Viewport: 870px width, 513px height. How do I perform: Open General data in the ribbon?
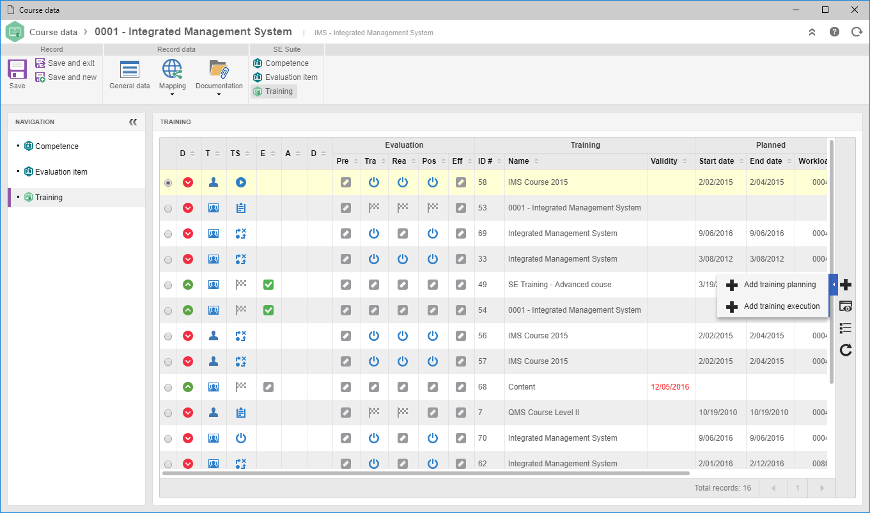pyautogui.click(x=130, y=75)
